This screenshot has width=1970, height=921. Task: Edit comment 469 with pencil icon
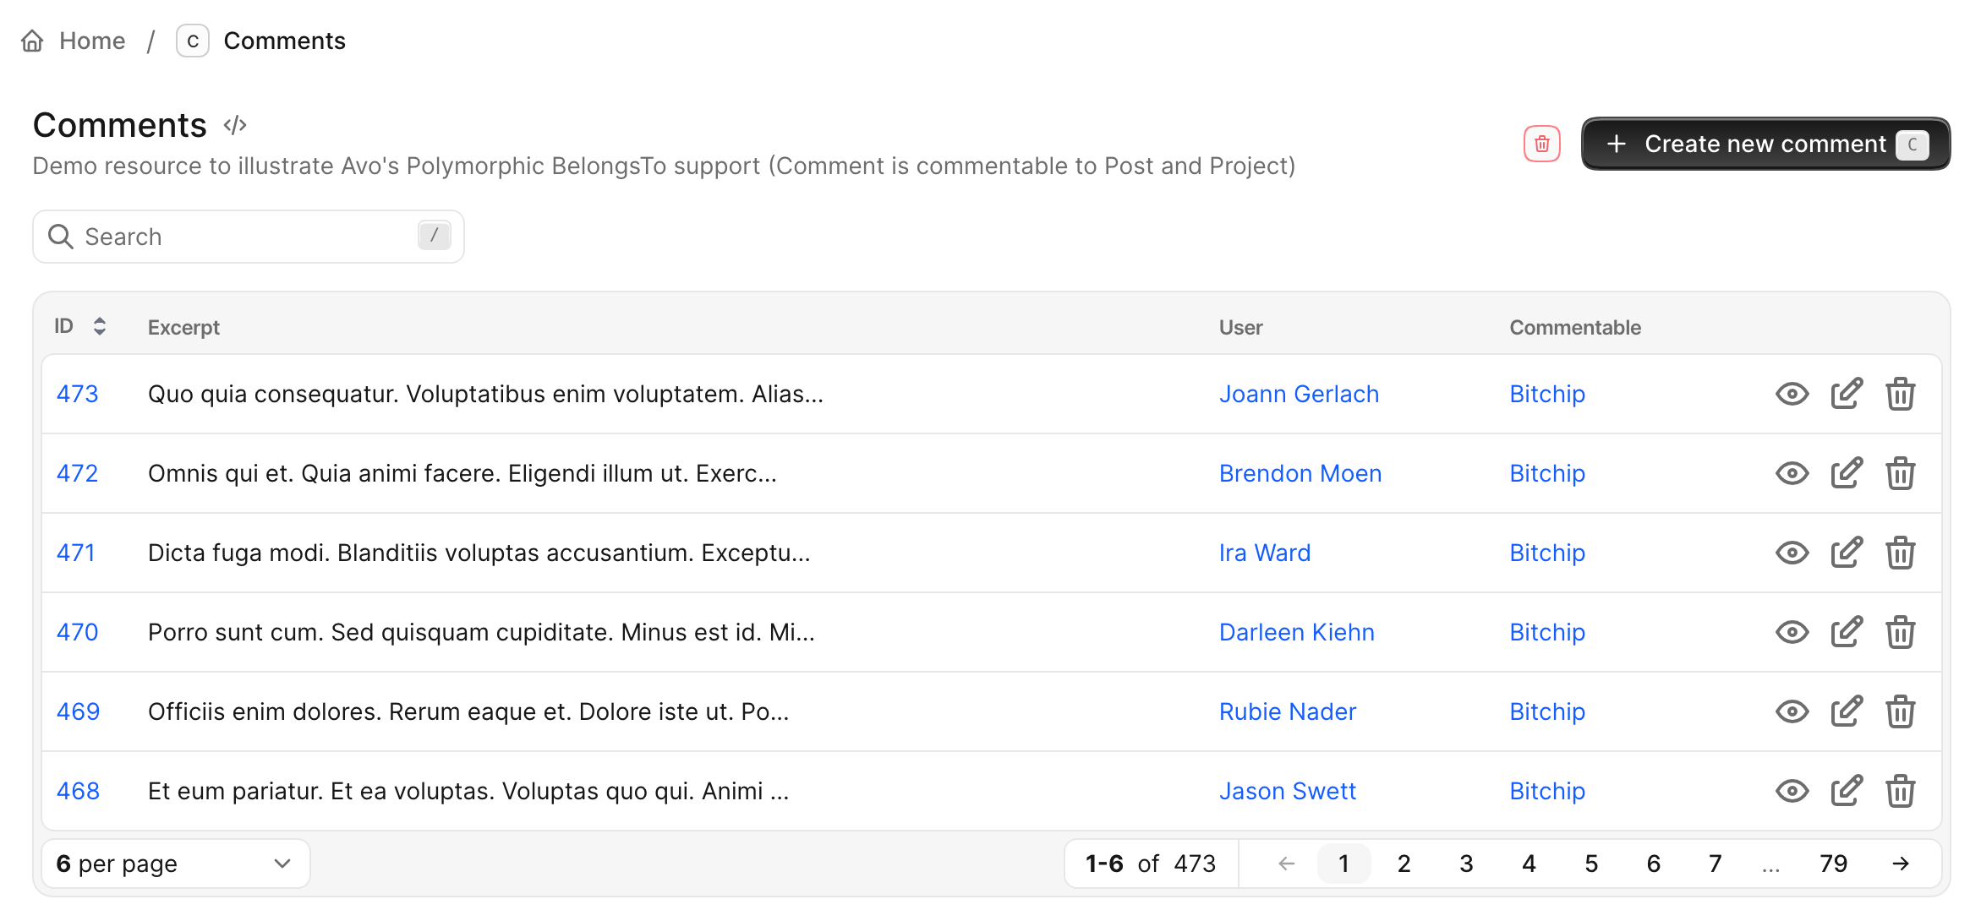pos(1847,711)
